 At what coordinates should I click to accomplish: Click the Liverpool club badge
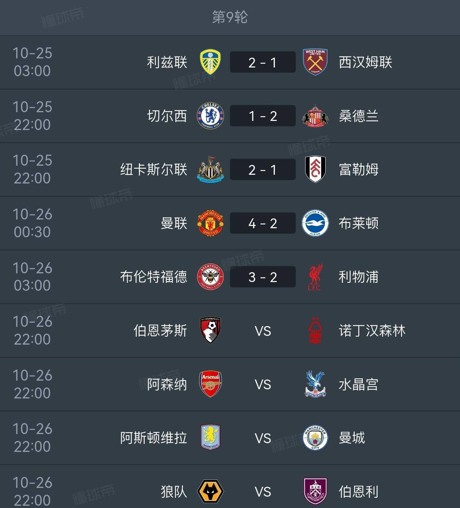click(x=315, y=277)
